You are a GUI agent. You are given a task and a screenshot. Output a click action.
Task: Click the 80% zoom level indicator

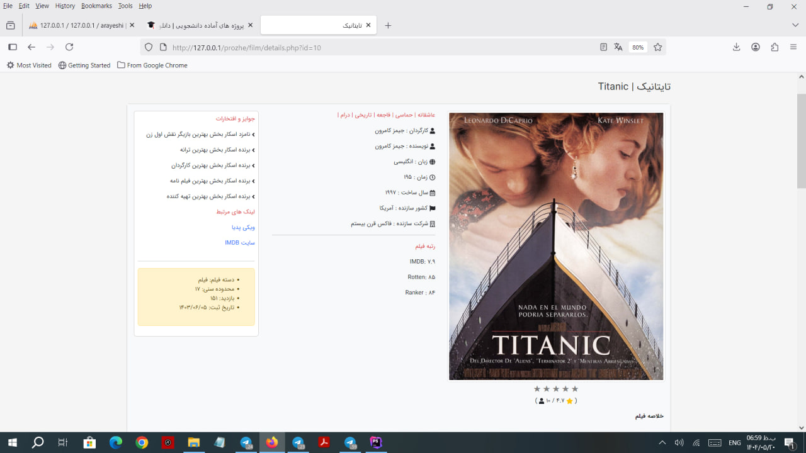638,47
